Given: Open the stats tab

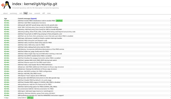Looking at the screenshot, I should click(49, 13).
